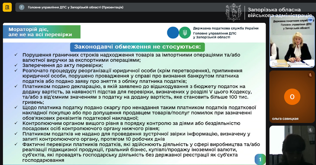The width and height of the screenshot is (316, 165).
Task: Click the green trident tax service logo
Action: pyautogui.click(x=185, y=33)
